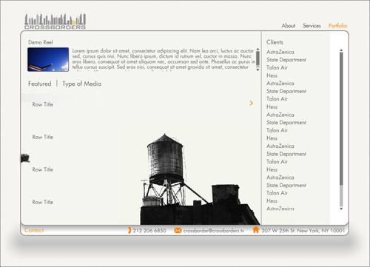Click the Clients list scrollbar thumb
The width and height of the screenshot is (370, 267).
(341, 118)
